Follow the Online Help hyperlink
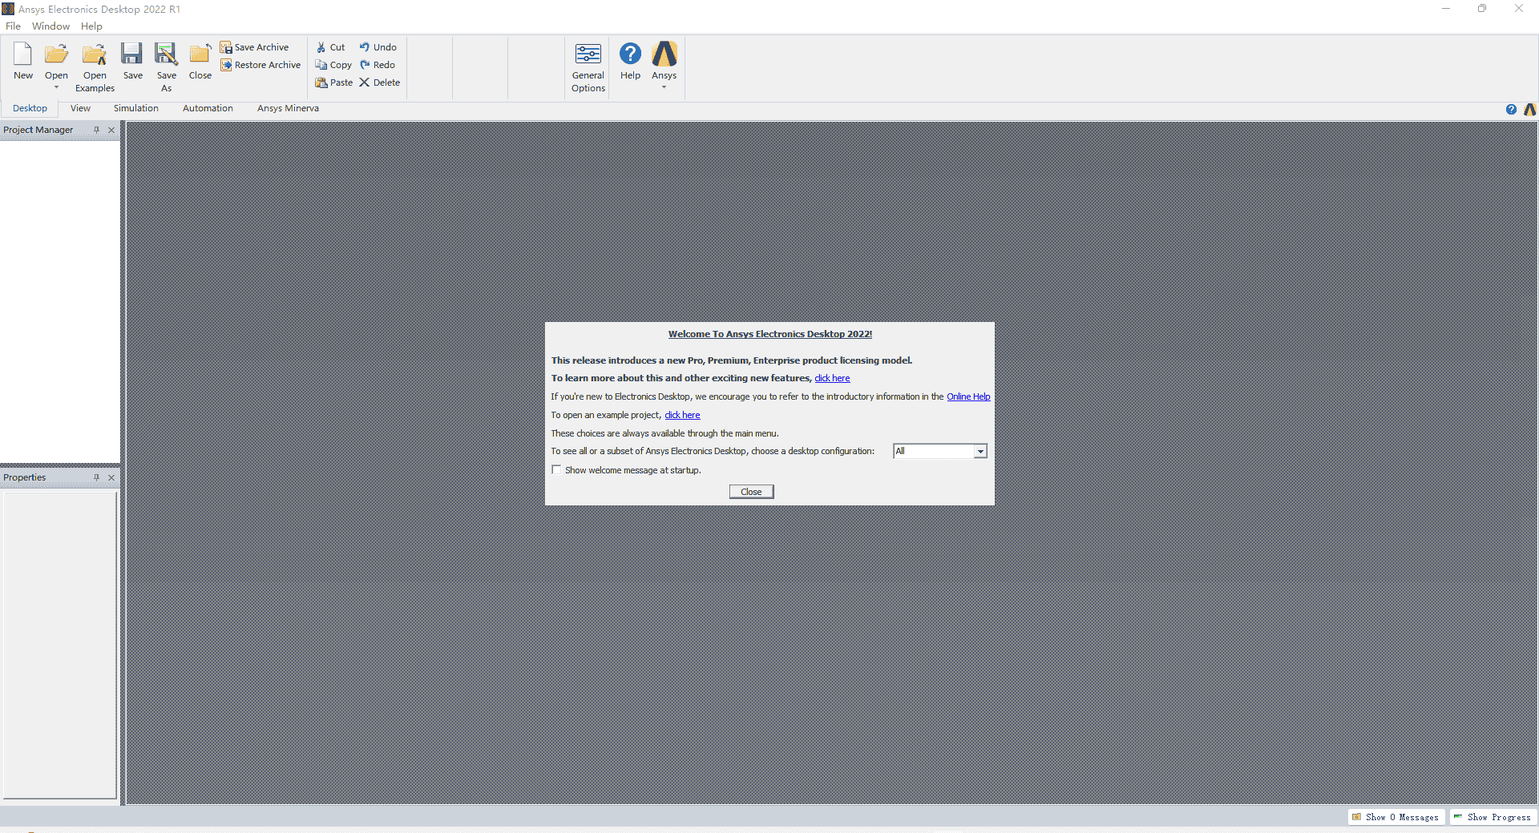 click(x=968, y=396)
